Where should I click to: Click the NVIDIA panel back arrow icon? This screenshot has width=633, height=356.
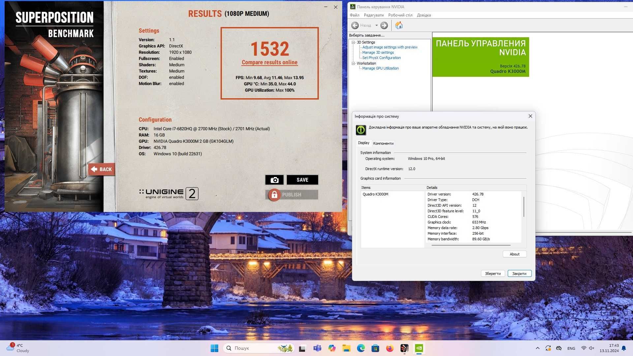pos(355,25)
